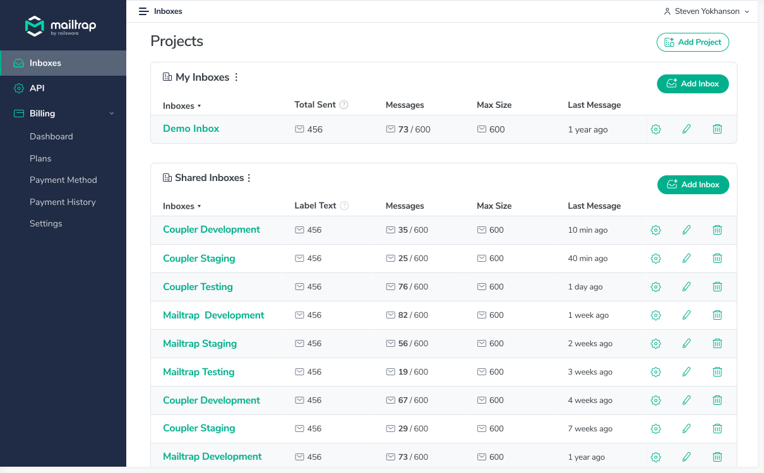Select Plans under Billing
Image resolution: width=764 pixels, height=473 pixels.
(x=40, y=158)
